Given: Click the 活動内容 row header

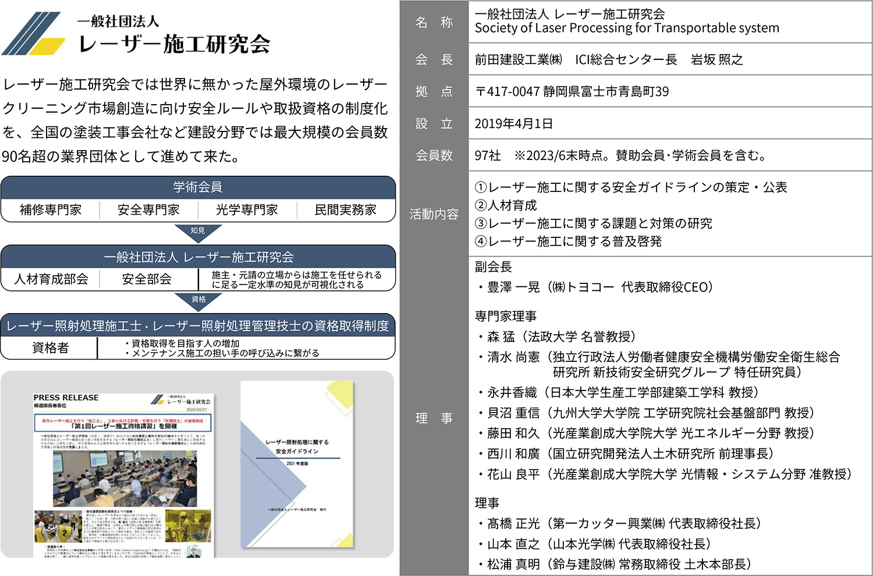Looking at the screenshot, I should [x=434, y=214].
